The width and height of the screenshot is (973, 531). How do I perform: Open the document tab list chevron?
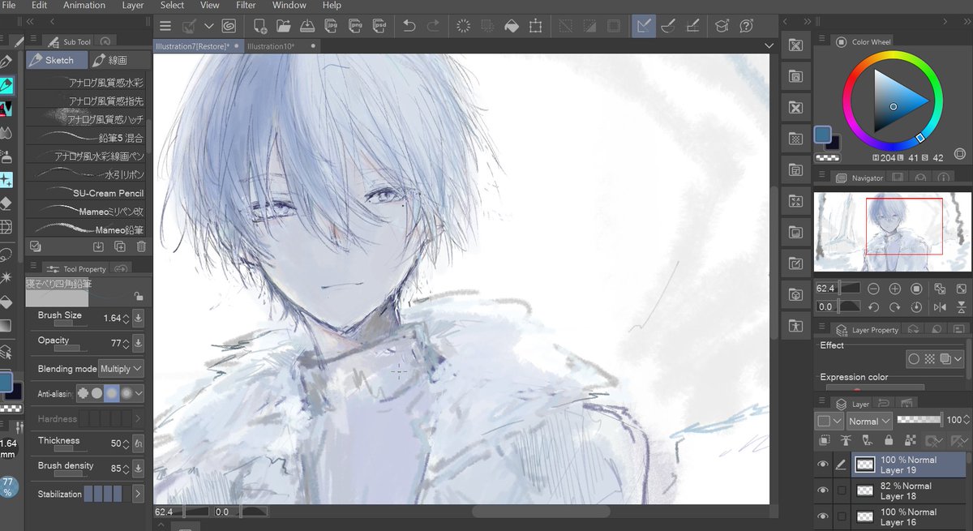click(769, 46)
